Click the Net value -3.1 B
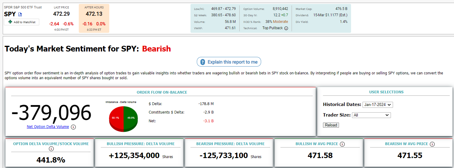Viewport: 454px width, 168px height. click(209, 121)
